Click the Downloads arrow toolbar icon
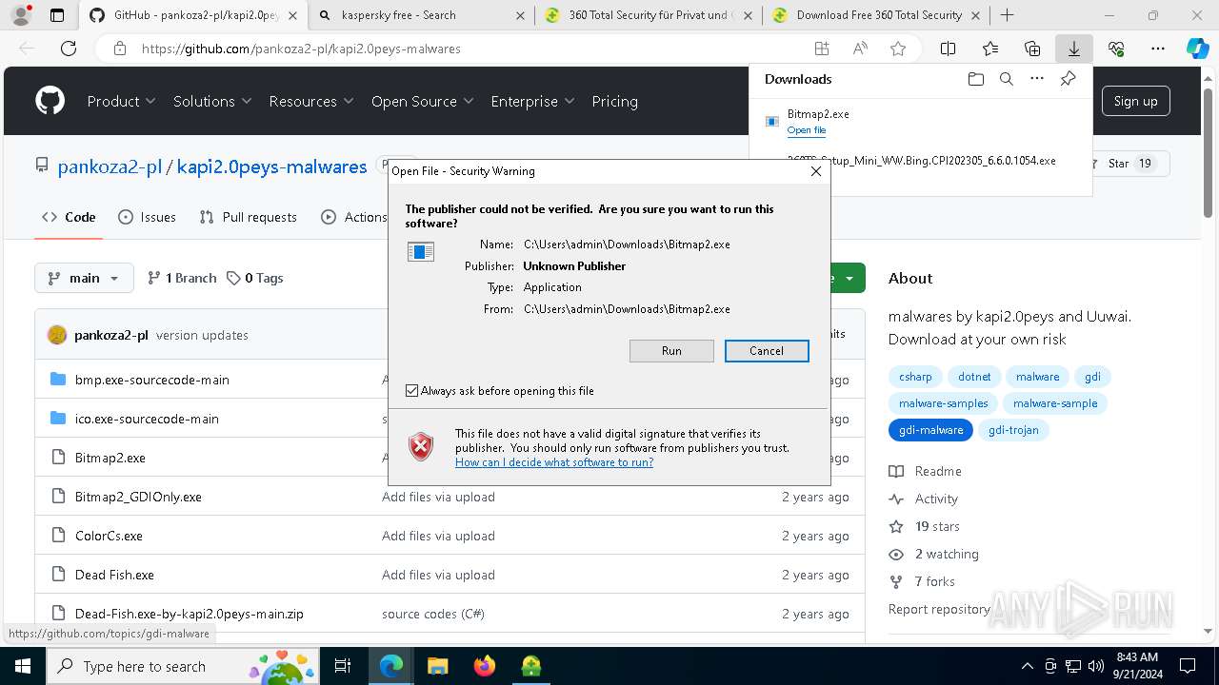1219x685 pixels. point(1073,49)
